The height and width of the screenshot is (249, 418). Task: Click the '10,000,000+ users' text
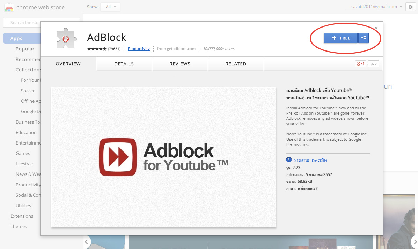219,49
